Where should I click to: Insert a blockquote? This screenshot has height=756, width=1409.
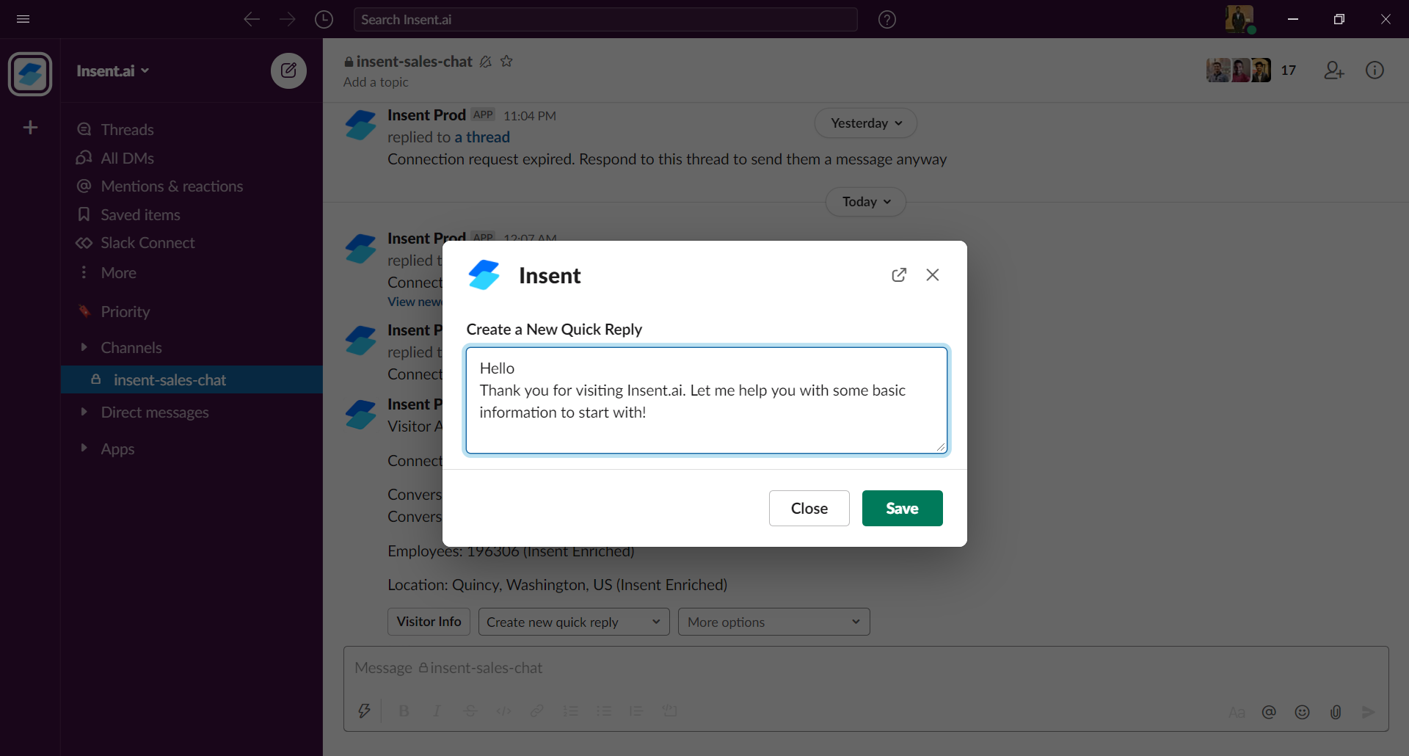tap(636, 710)
